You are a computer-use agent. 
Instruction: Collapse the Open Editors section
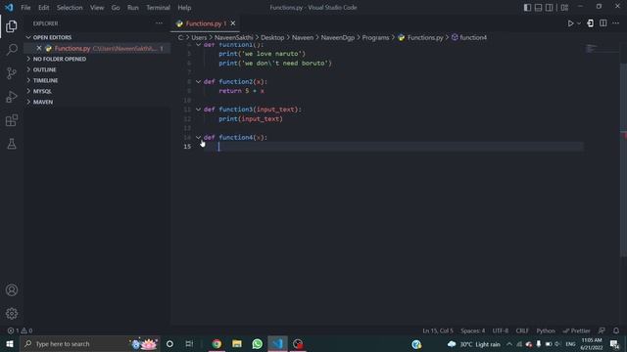point(97,37)
